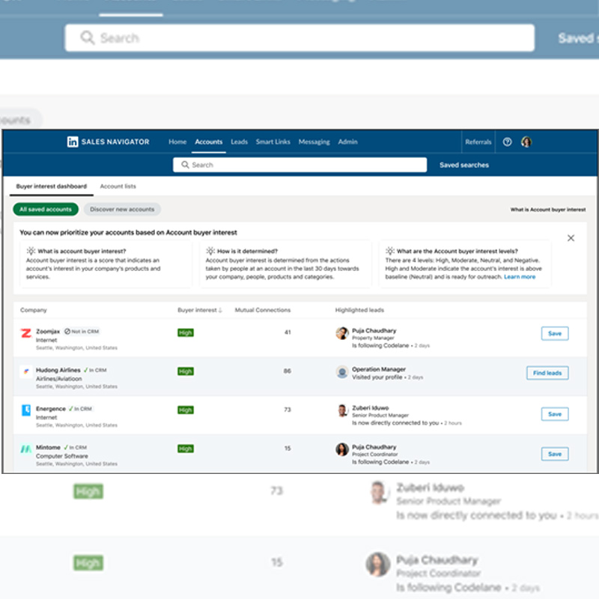
Task: Open the Learn more link about interest levels
Action: [520, 276]
